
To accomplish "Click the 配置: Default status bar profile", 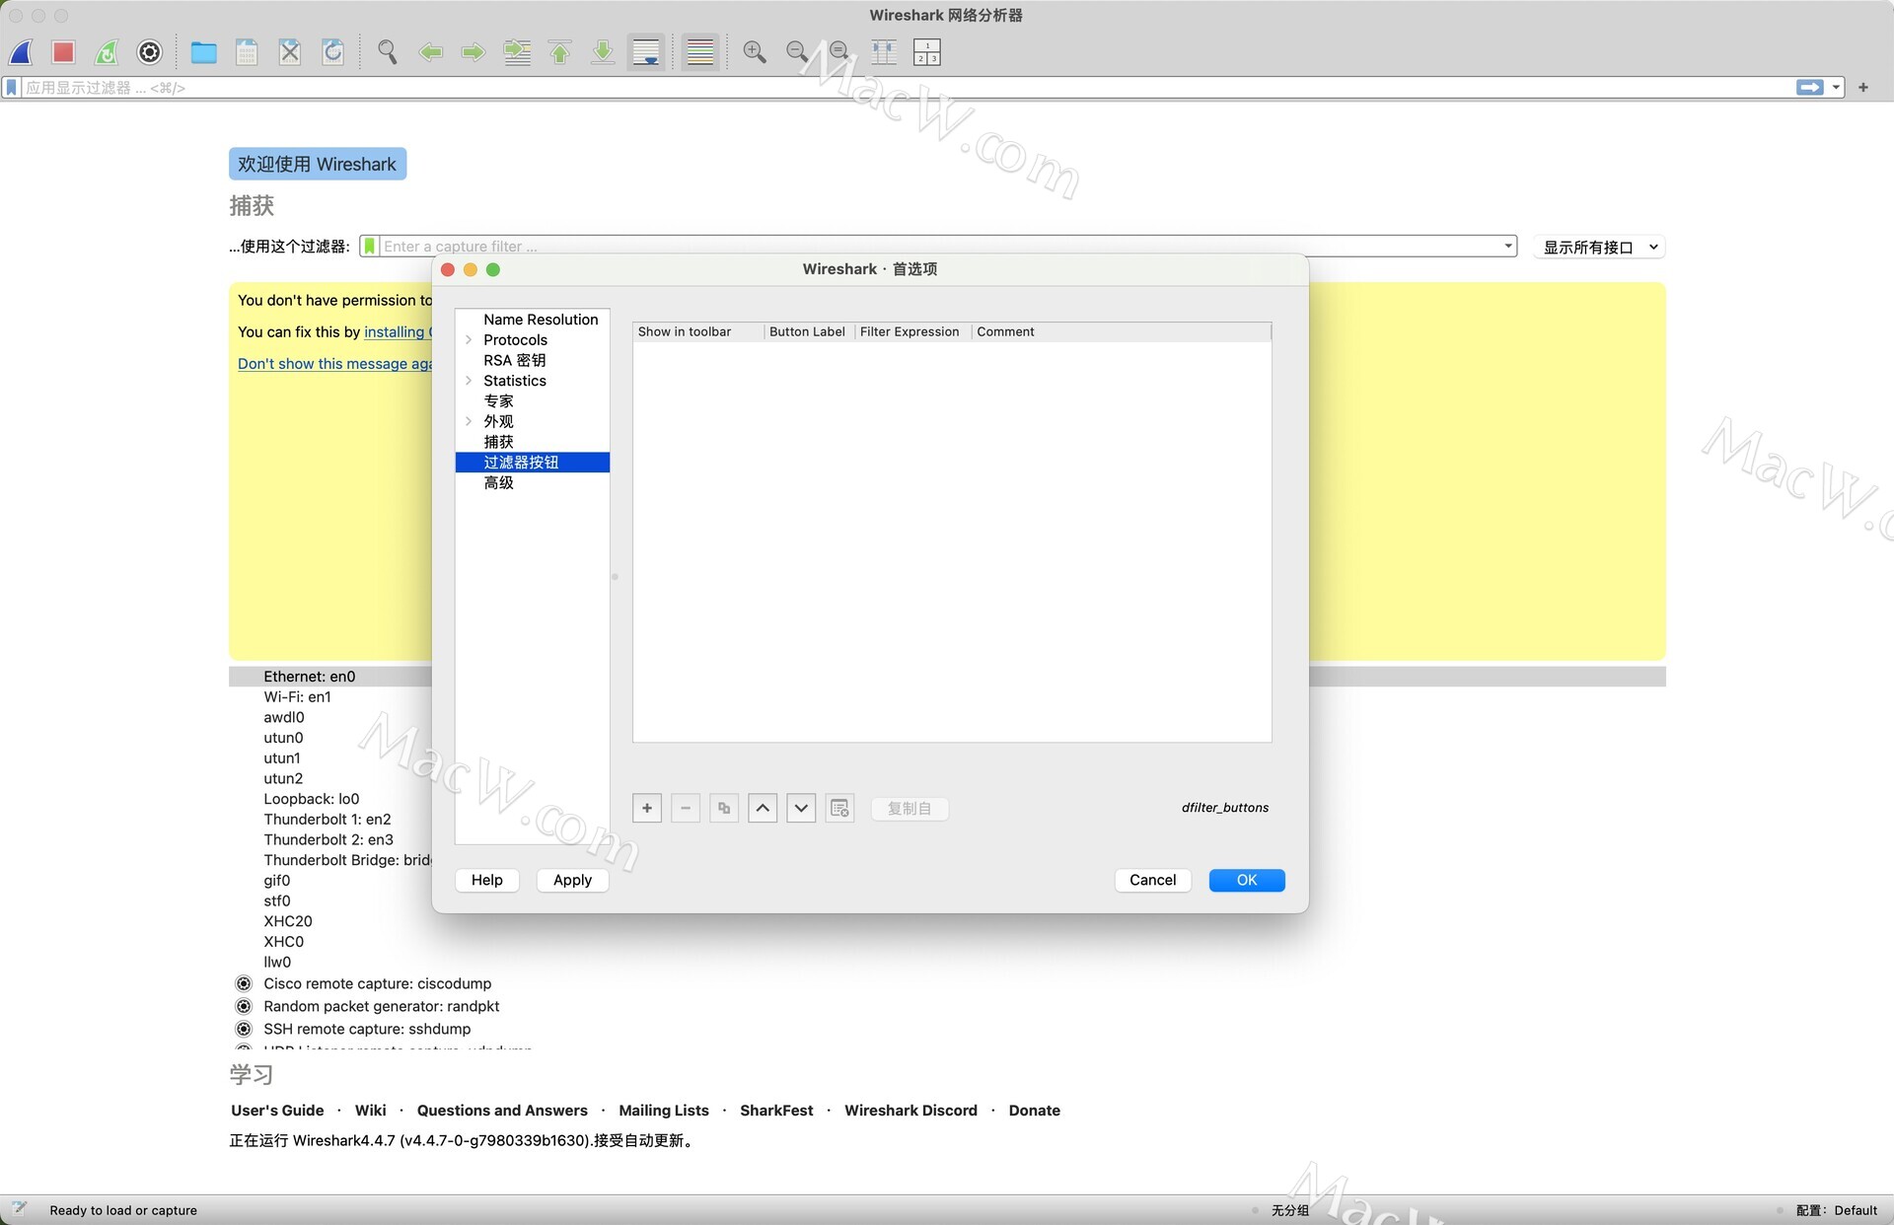I will pos(1836,1210).
